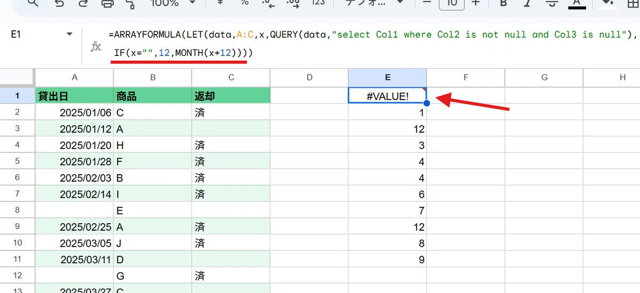Click column E cell showing 8
640x293 pixels.
[x=387, y=243]
